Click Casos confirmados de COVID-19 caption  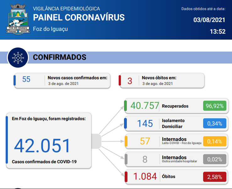[x=44, y=162]
